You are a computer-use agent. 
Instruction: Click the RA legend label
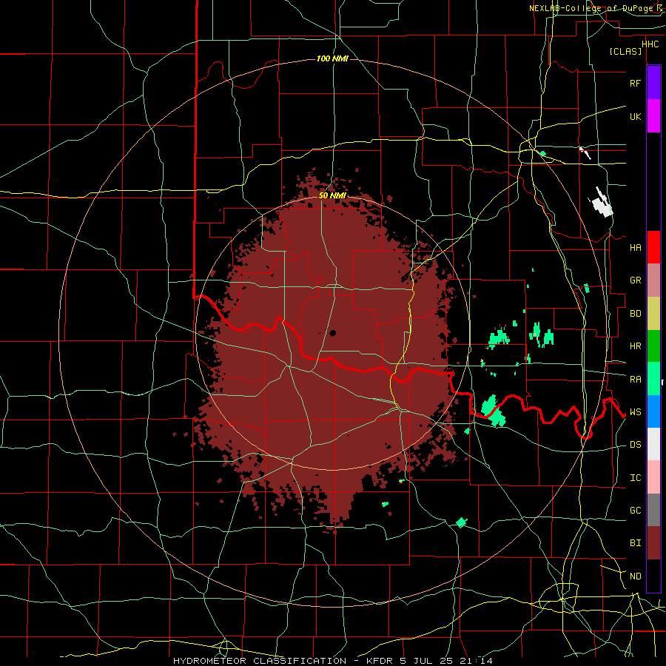pyautogui.click(x=635, y=379)
